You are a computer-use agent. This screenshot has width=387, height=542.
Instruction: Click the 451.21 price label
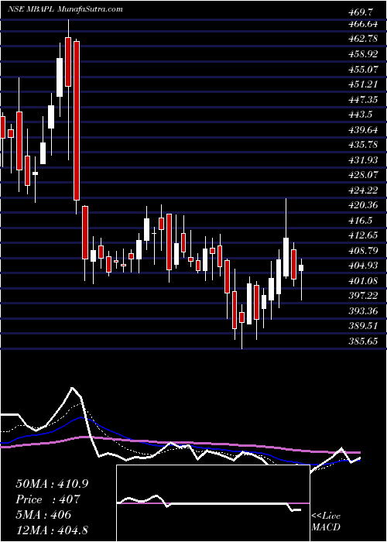tap(363, 84)
